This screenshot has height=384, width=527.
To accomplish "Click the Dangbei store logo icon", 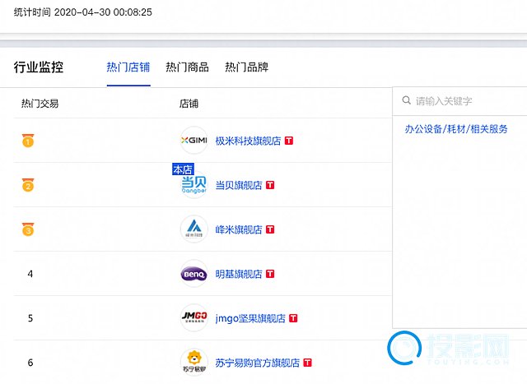I will (x=194, y=186).
